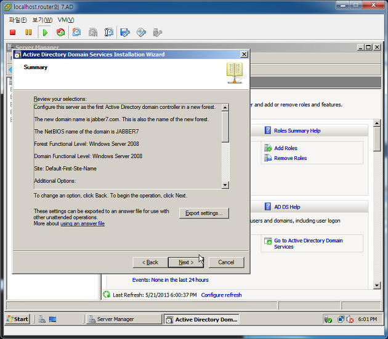The image size is (388, 339).
Task: Click the summary list scroll down arrow
Action: click(225, 185)
